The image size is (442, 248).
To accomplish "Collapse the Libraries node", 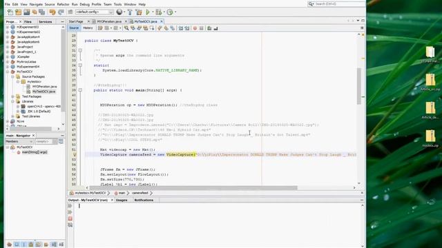I will tap(12, 101).
